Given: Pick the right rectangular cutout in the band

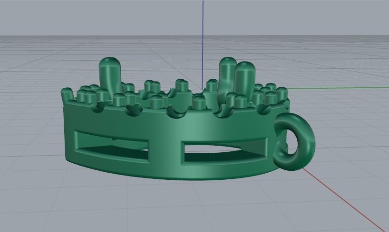Looking at the screenshot, I should [224, 152].
